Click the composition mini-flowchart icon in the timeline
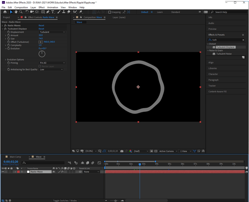Viewport: 249px width, 202px height. (69, 163)
